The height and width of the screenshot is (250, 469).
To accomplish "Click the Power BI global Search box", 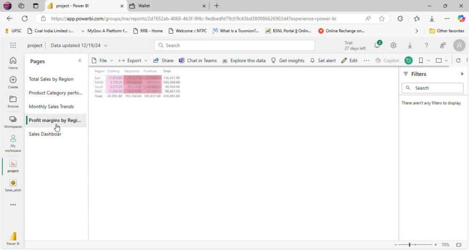I will [x=234, y=45].
